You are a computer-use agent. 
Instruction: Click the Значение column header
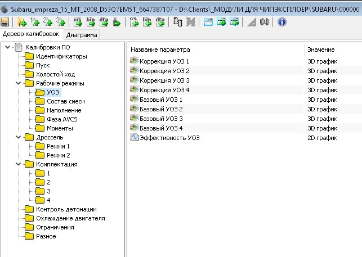coord(321,49)
